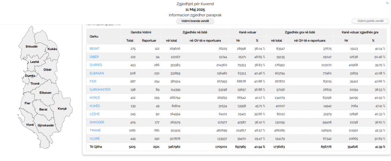Viewport: 391px width, 161px height.
Task: Click women total voted 354626
Action: [x=353, y=147]
